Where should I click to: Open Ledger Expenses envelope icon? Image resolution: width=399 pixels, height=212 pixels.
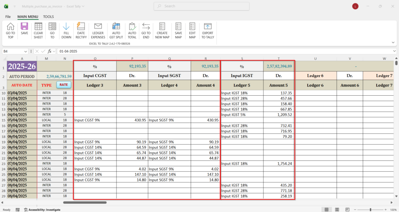pyautogui.click(x=98, y=27)
